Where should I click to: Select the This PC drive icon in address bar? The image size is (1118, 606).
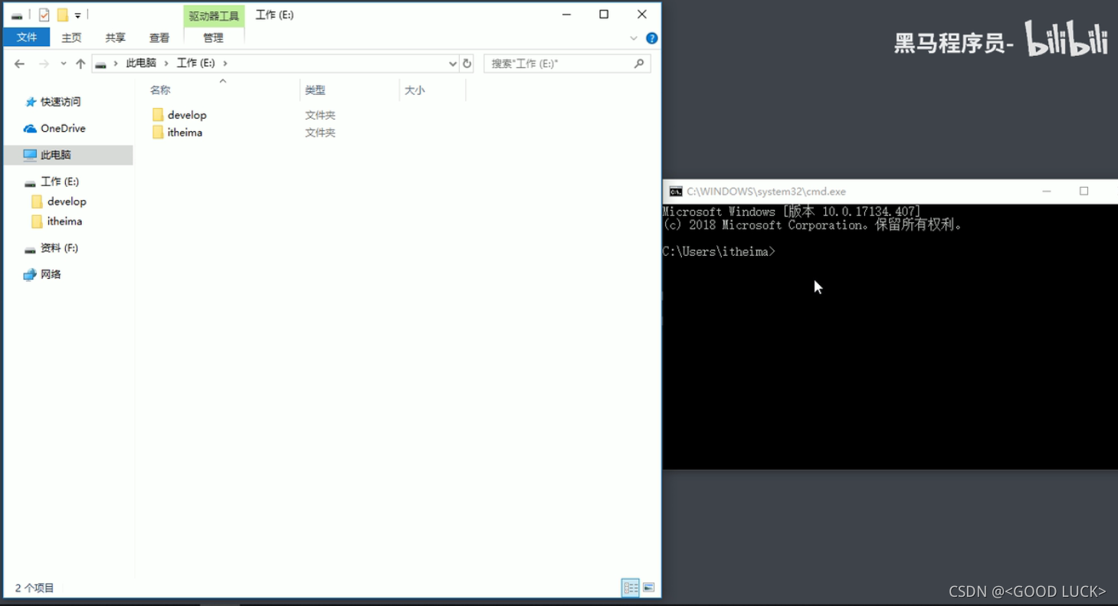coord(101,64)
